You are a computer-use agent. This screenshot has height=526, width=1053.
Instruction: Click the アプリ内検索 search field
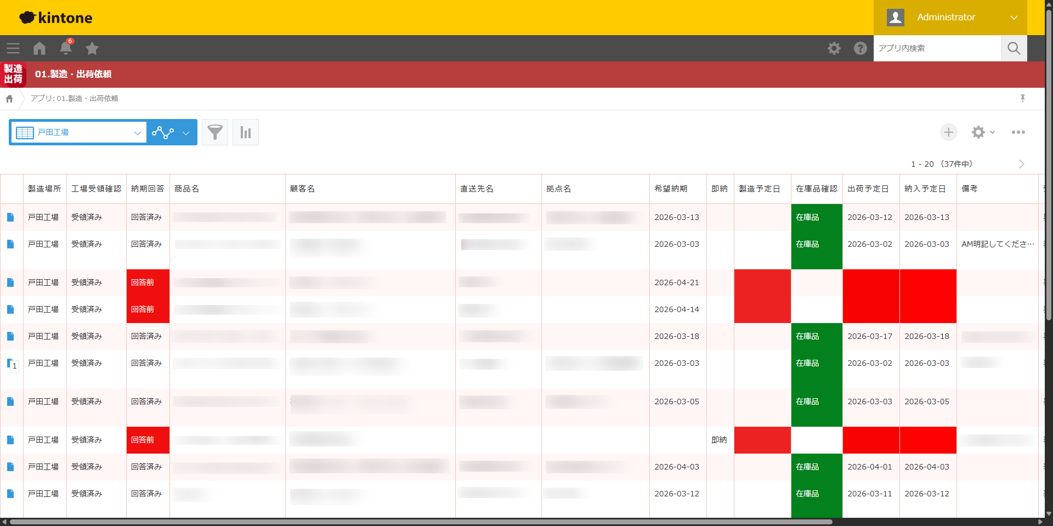(937, 48)
